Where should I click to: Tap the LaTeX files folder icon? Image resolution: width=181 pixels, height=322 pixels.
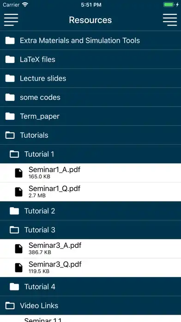click(x=10, y=59)
